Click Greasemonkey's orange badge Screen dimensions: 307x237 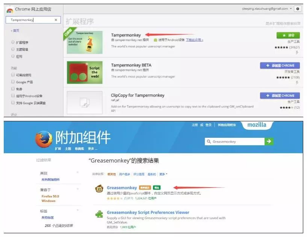click(145, 188)
